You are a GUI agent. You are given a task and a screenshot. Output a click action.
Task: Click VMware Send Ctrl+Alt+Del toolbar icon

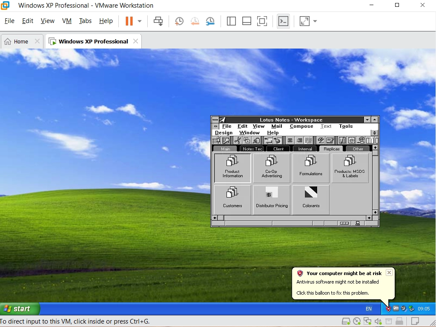pos(158,21)
